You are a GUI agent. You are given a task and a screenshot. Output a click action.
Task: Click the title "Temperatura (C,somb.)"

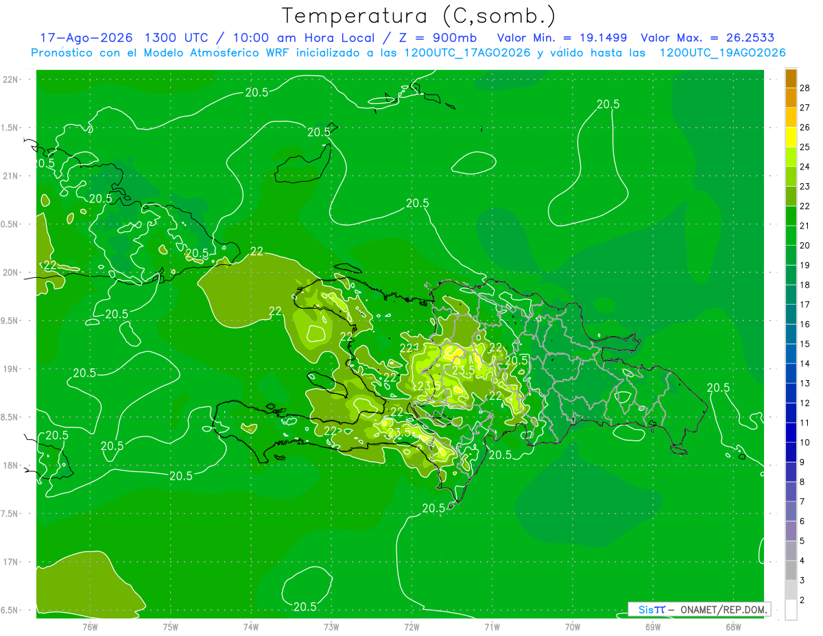click(x=418, y=16)
